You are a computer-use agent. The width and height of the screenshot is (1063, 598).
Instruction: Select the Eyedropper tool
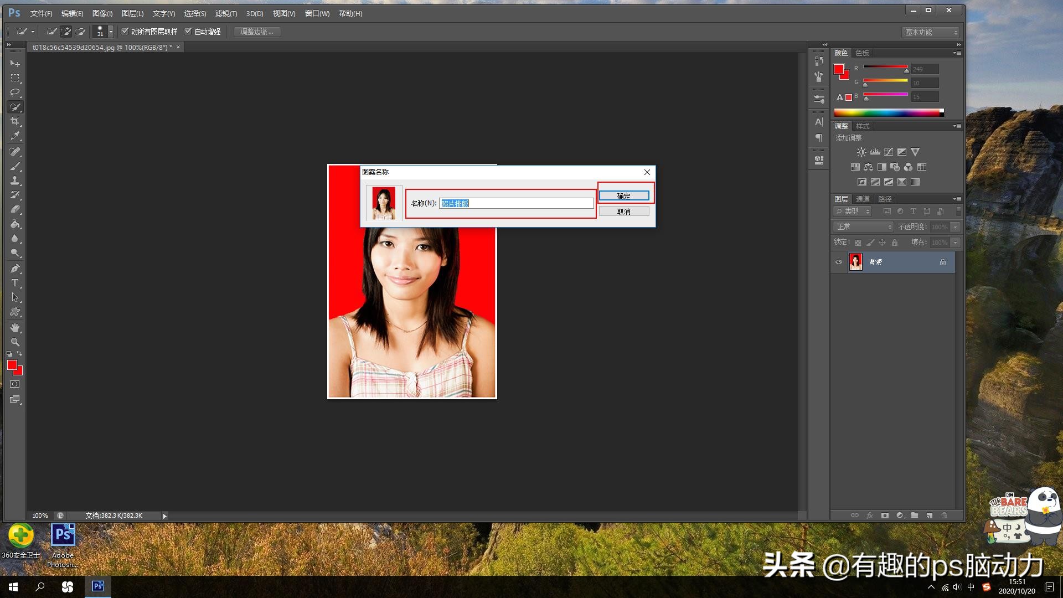pyautogui.click(x=15, y=136)
